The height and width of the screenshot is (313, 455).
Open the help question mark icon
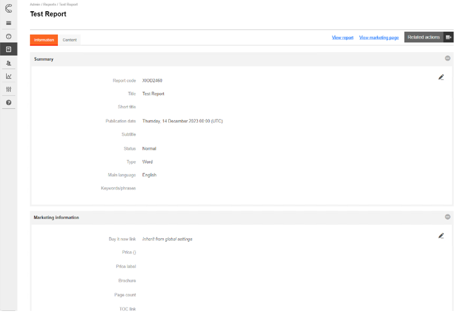pyautogui.click(x=8, y=102)
